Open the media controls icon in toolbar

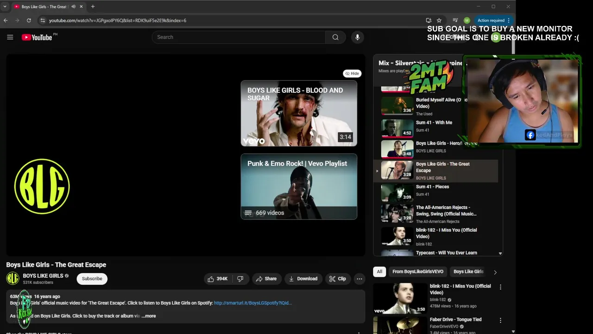(455, 20)
